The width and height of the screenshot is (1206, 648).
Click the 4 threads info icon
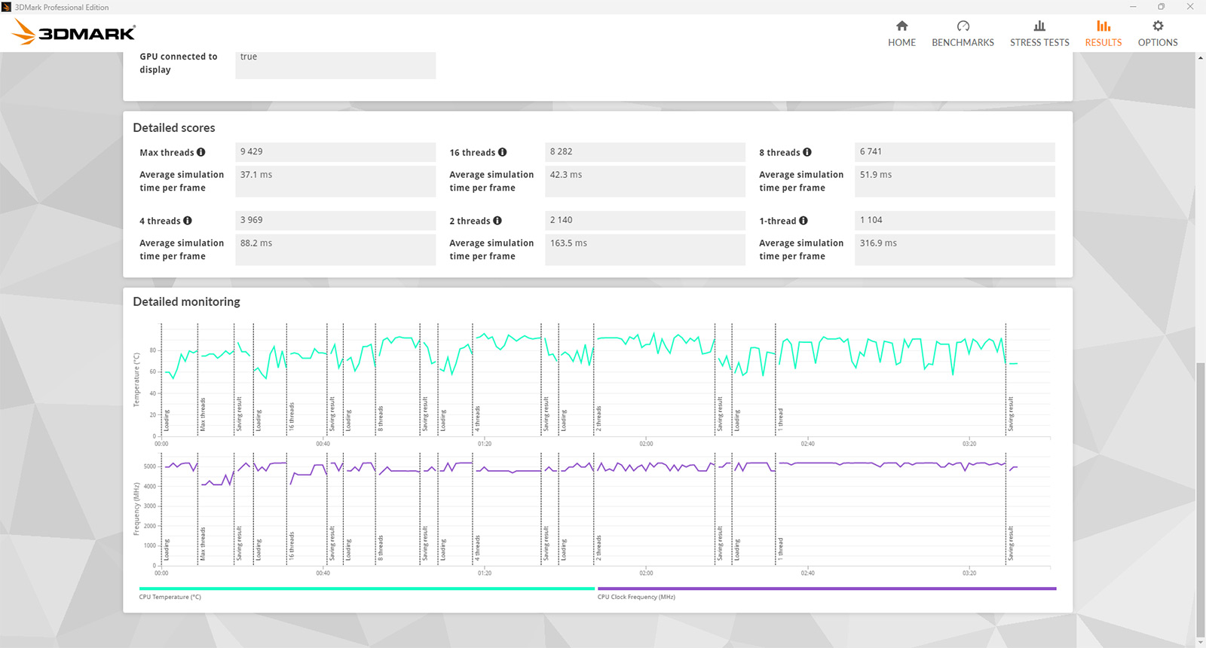[188, 221]
